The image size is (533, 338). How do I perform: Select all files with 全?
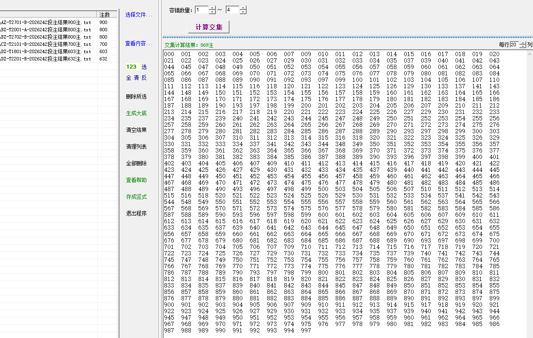(x=128, y=78)
